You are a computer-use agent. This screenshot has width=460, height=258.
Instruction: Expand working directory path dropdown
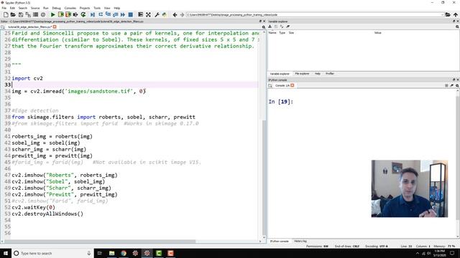coord(442,14)
